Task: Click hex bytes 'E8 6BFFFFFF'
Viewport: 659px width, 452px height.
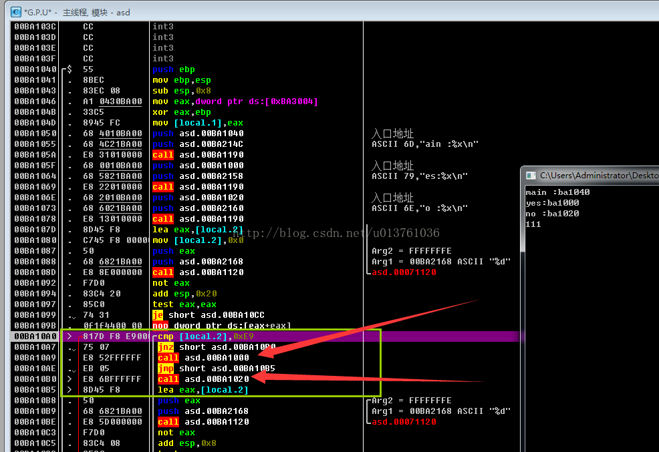Action: point(112,379)
